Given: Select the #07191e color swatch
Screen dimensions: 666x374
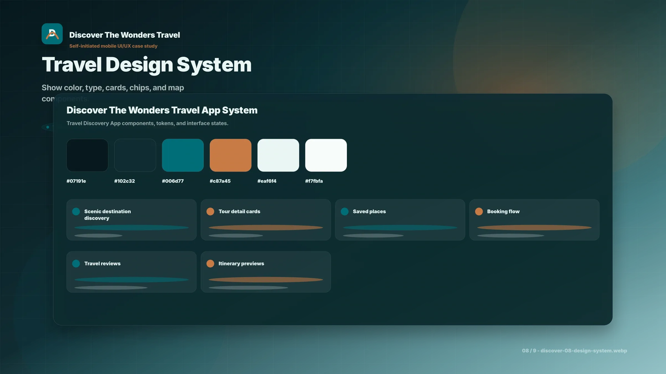Looking at the screenshot, I should coord(87,155).
